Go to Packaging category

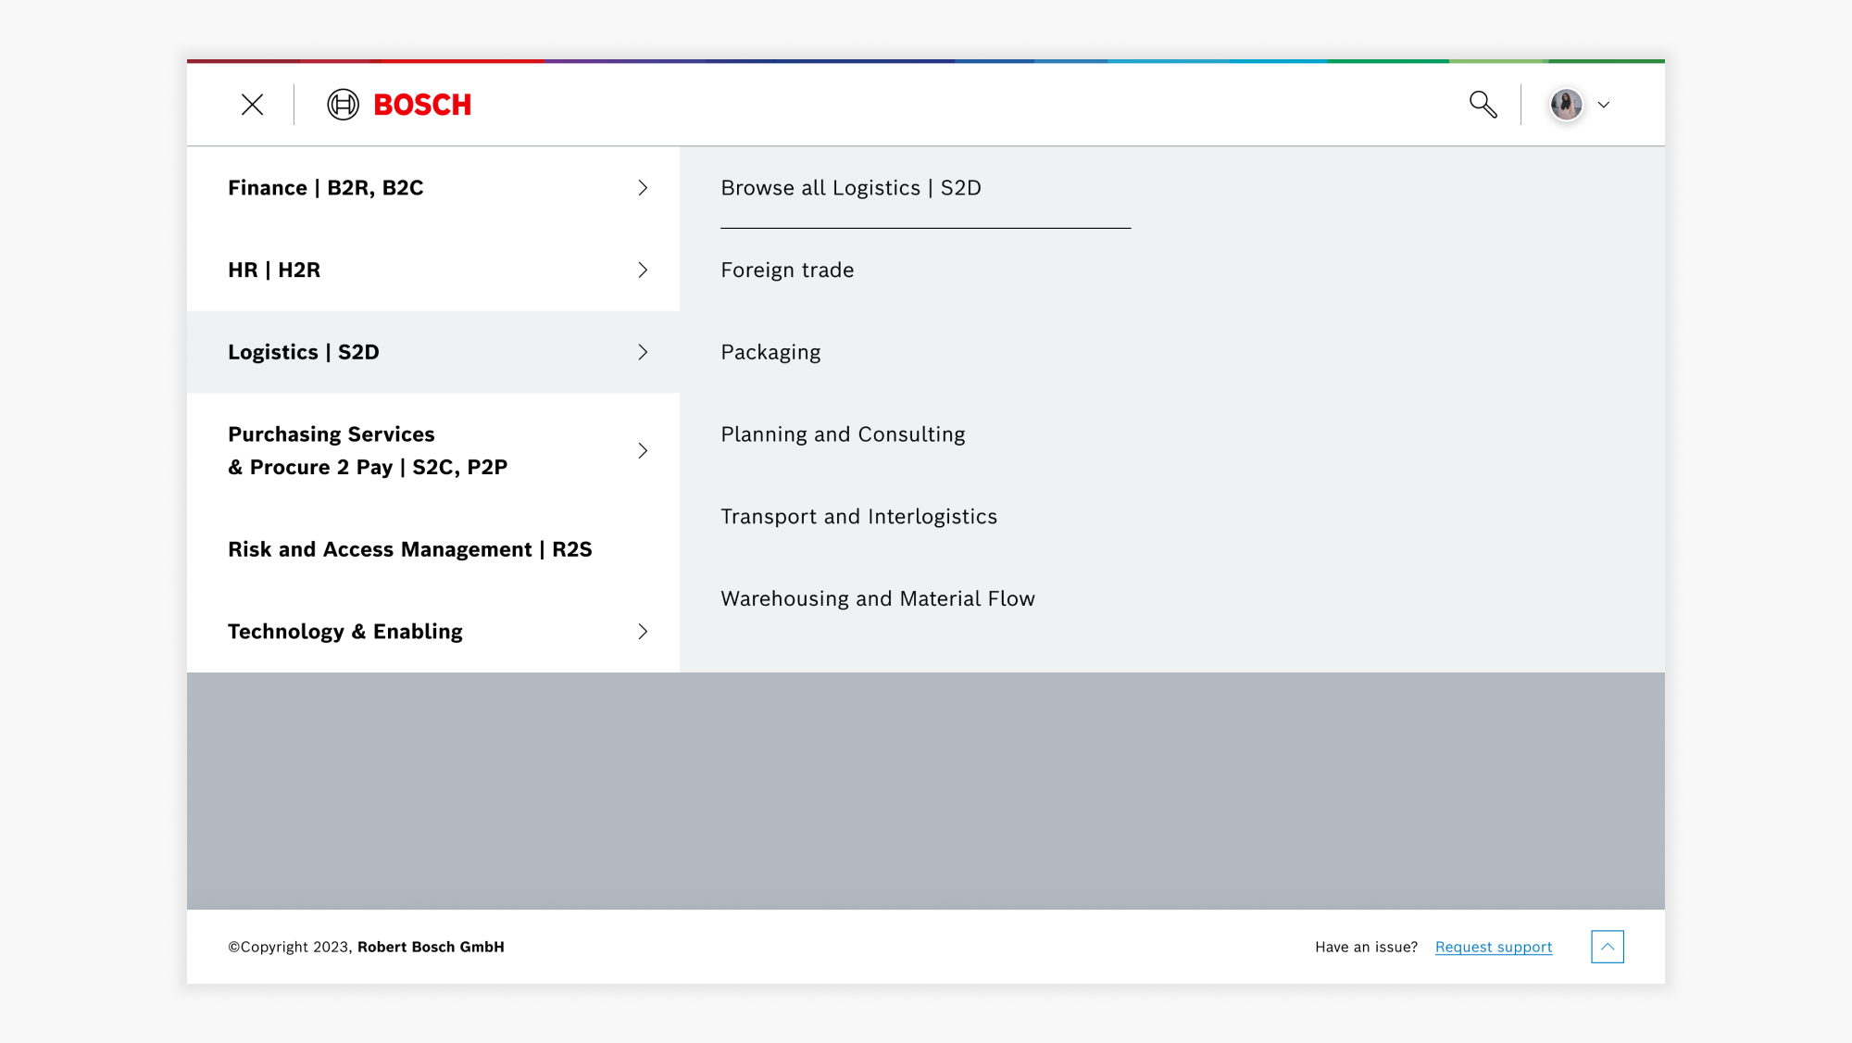770,352
